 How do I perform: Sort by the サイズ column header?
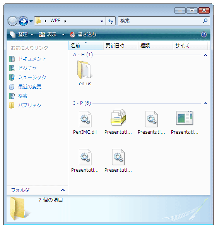point(190,45)
